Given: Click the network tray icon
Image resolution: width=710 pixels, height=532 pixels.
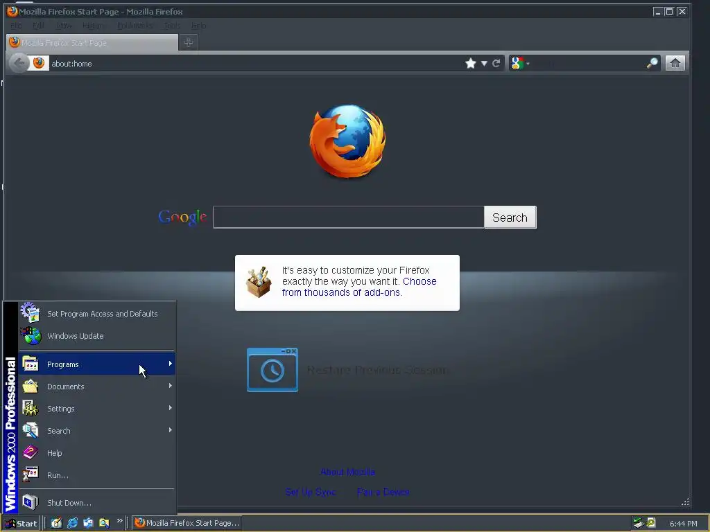Looking at the screenshot, I should (639, 523).
